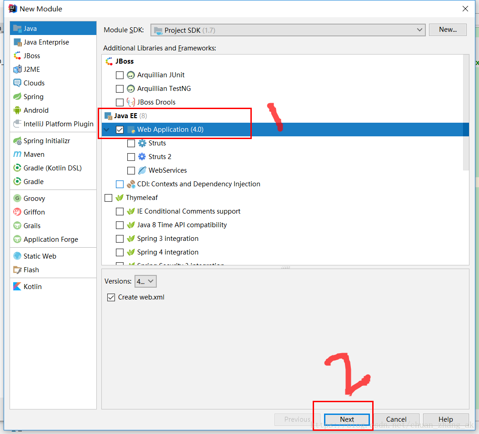Image resolution: width=479 pixels, height=434 pixels.
Task: Enable Java 8 Time API compatibility checkbox
Action: click(120, 225)
